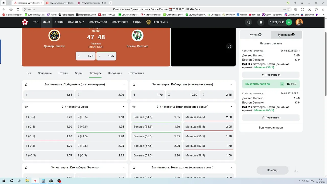Open КИБЕРСПОРТ in main navigation
Image resolution: width=327 pixels, height=184 pixels.
120,22
